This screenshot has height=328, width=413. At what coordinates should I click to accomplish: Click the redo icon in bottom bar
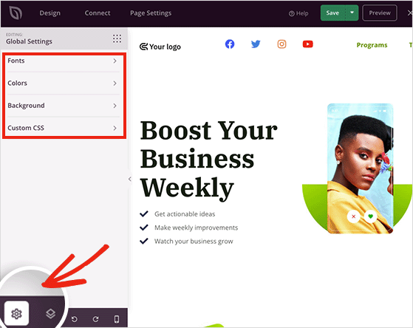(x=95, y=319)
